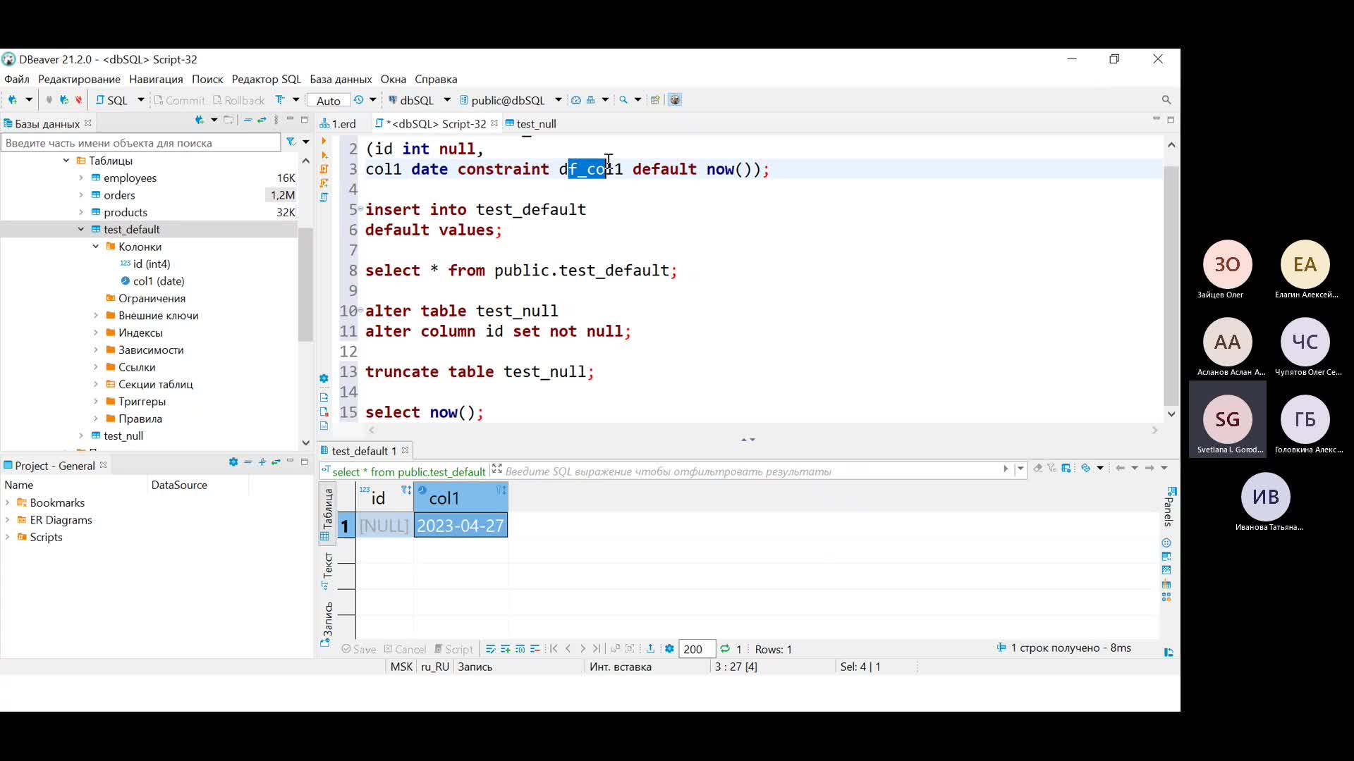Image resolution: width=1354 pixels, height=761 pixels.
Task: Click the SQL filter expression field
Action: click(751, 471)
